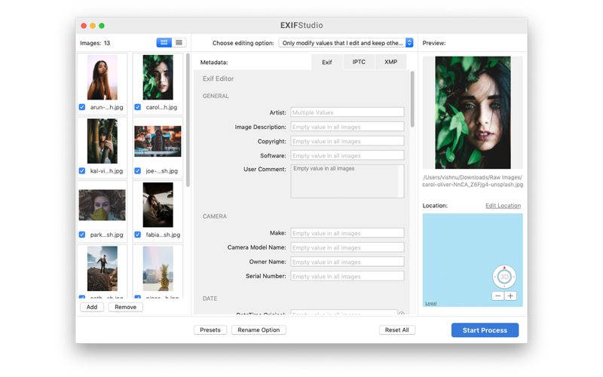Image resolution: width=603 pixels, height=377 pixels.
Task: Open the Edit Location link
Action: pyautogui.click(x=503, y=205)
